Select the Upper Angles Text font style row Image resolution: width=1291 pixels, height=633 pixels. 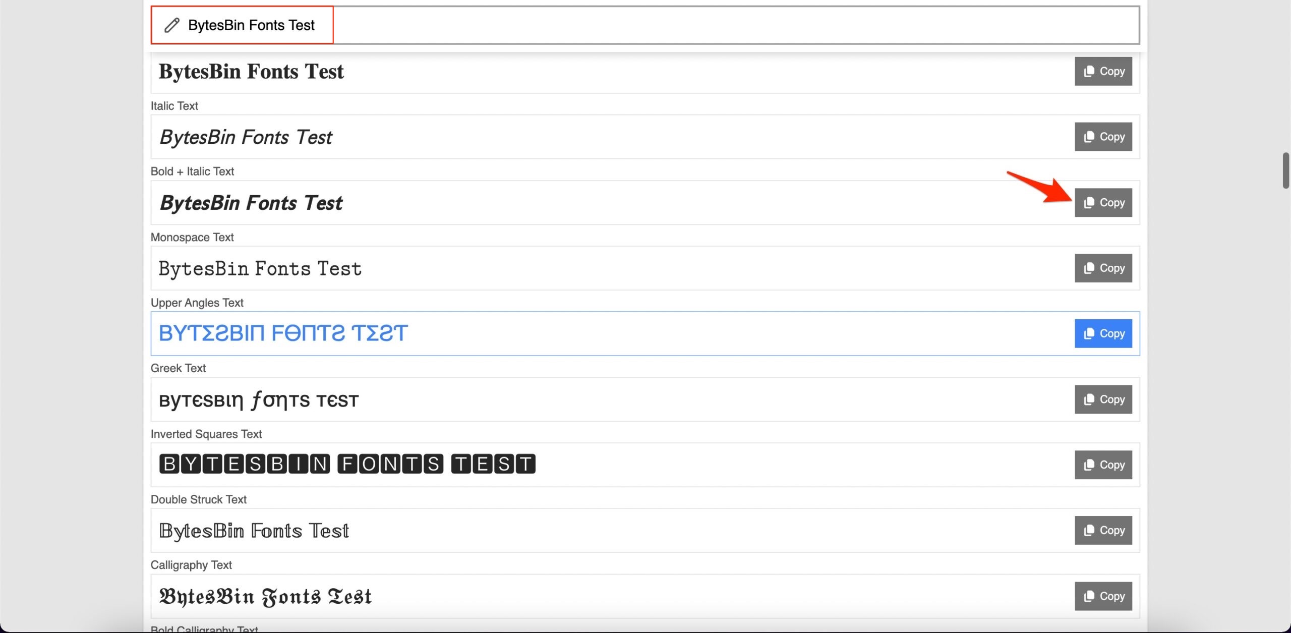(x=644, y=333)
